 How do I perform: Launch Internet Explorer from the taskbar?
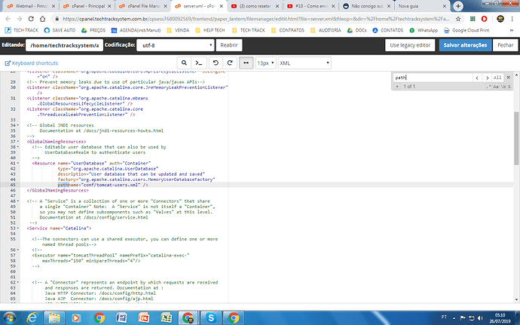tap(32, 317)
